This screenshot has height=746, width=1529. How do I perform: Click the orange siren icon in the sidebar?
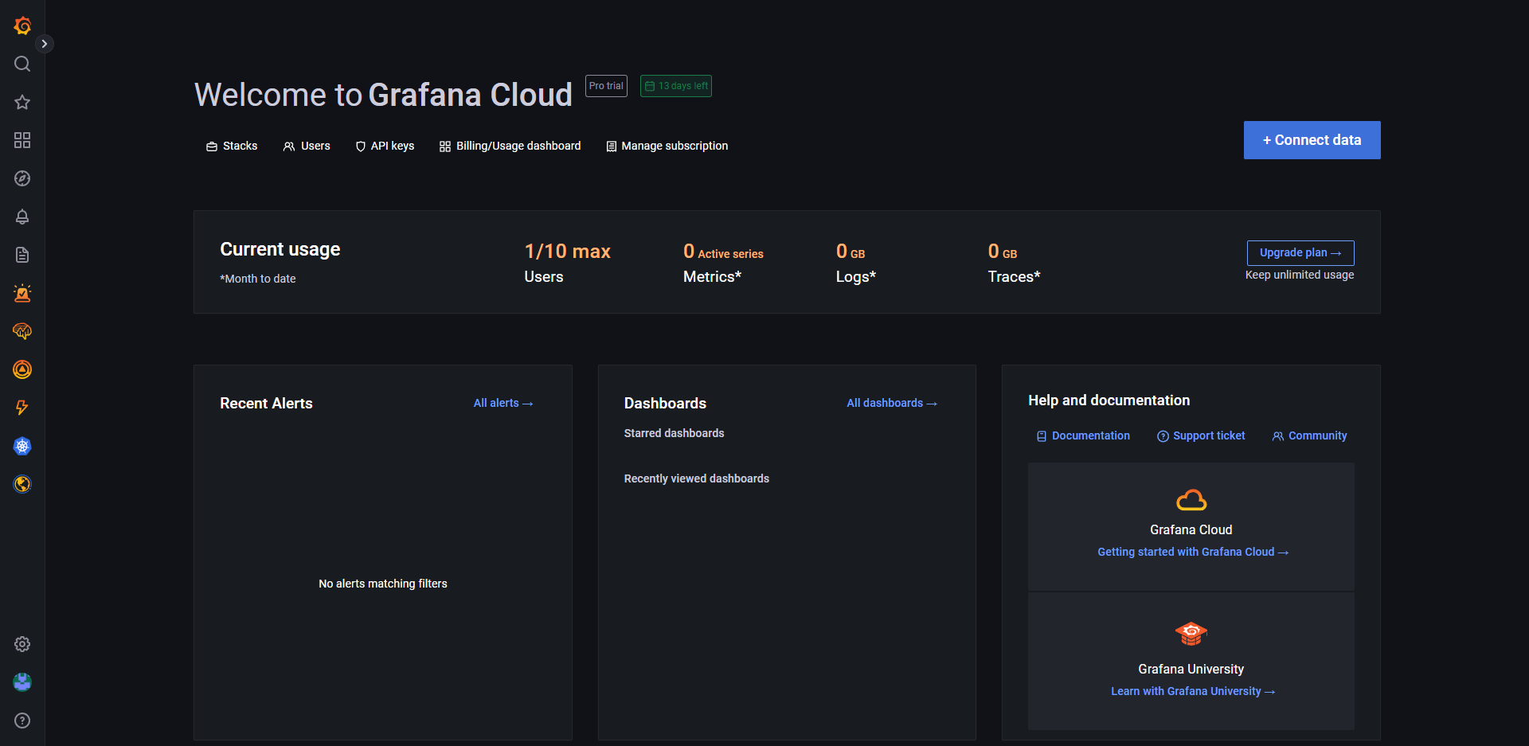coord(22,293)
